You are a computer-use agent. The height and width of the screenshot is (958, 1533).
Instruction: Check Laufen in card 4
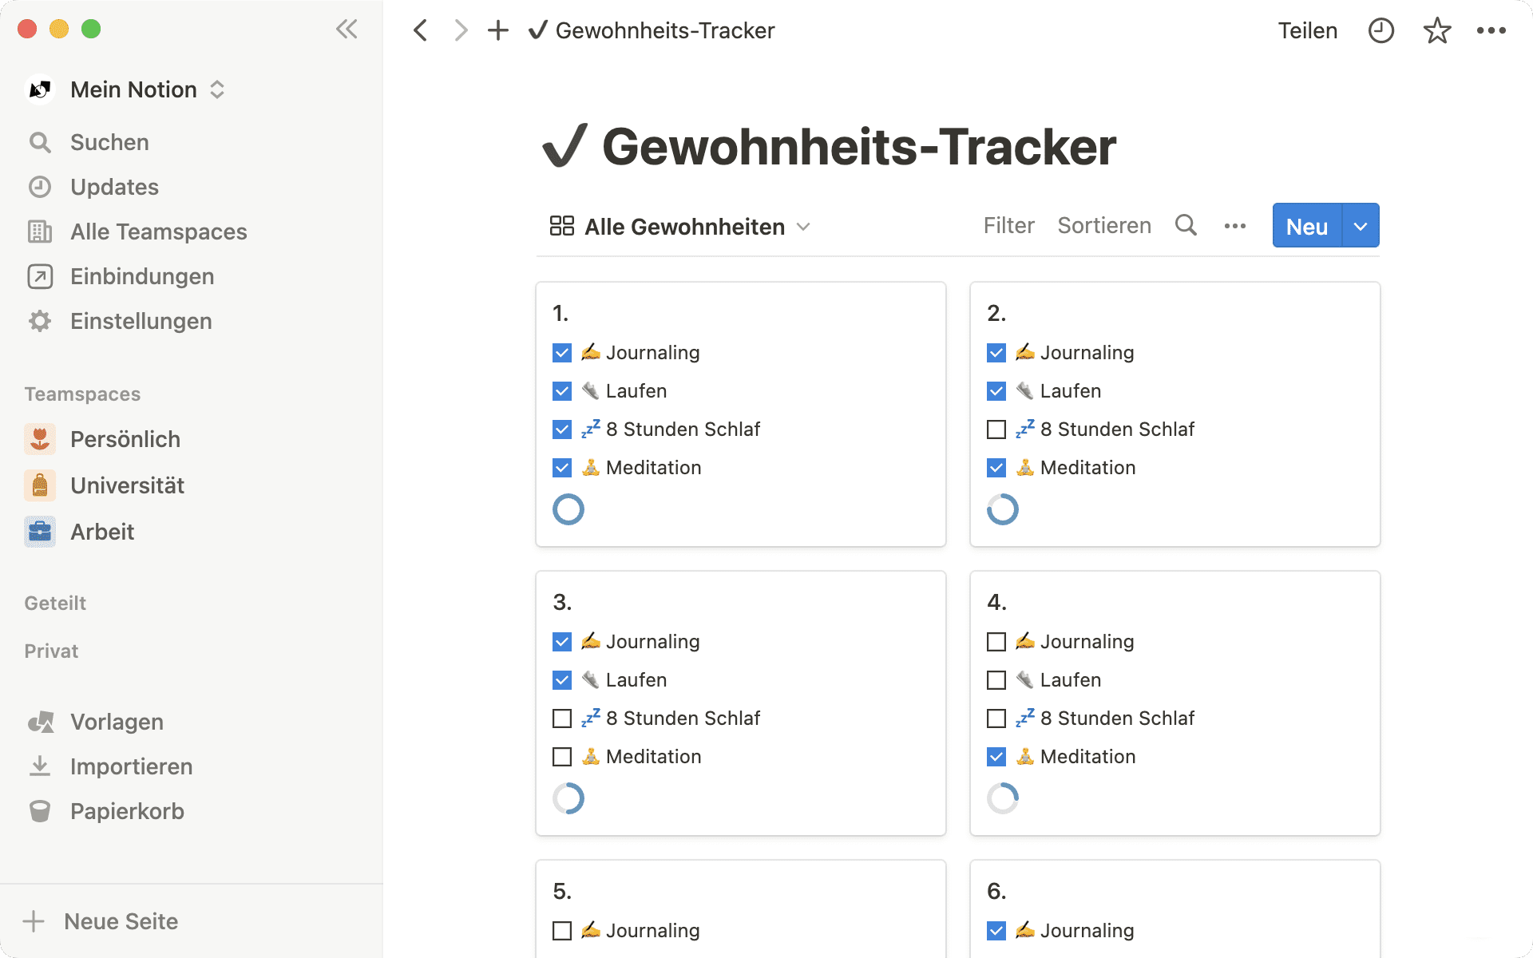click(x=996, y=680)
